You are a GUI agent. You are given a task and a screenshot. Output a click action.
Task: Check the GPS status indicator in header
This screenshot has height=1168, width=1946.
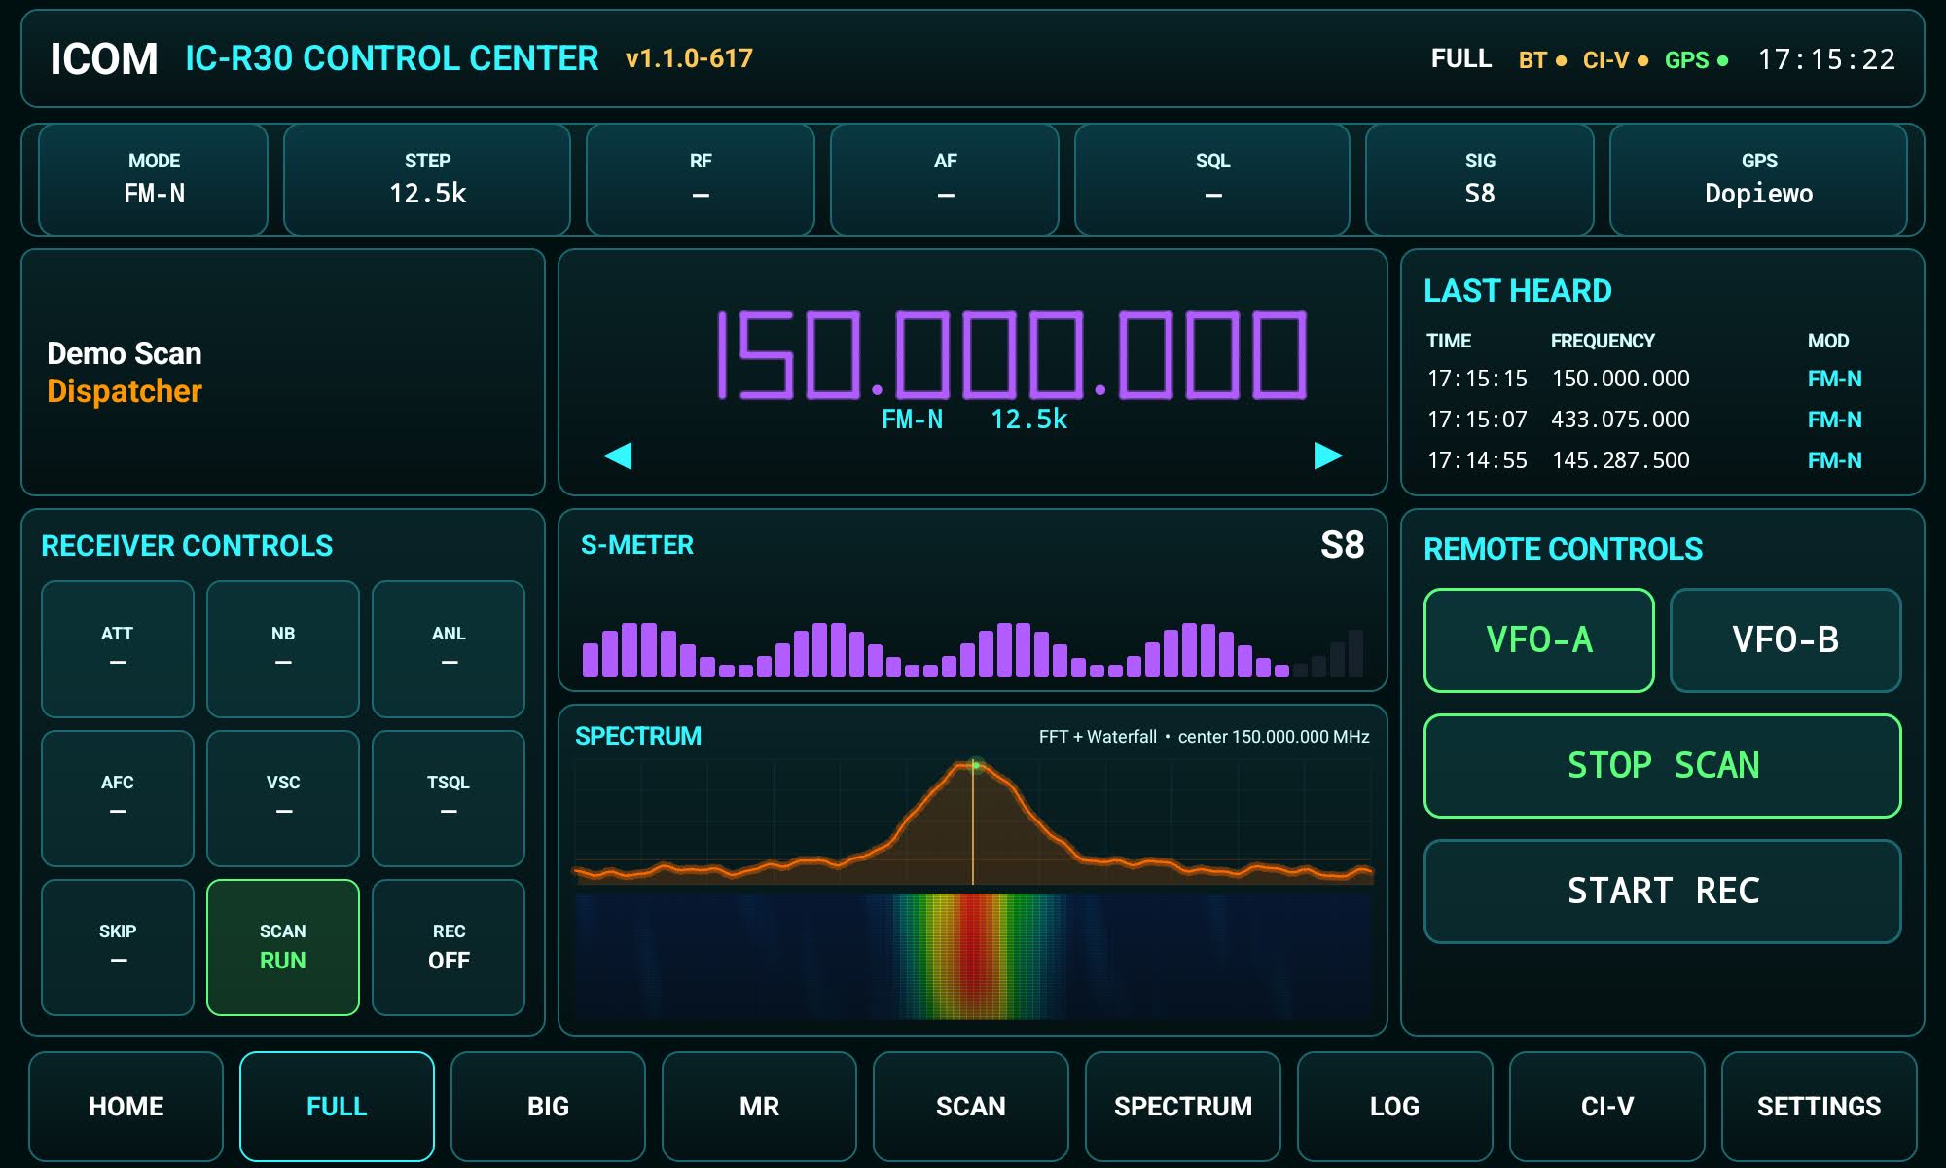pos(1696,60)
